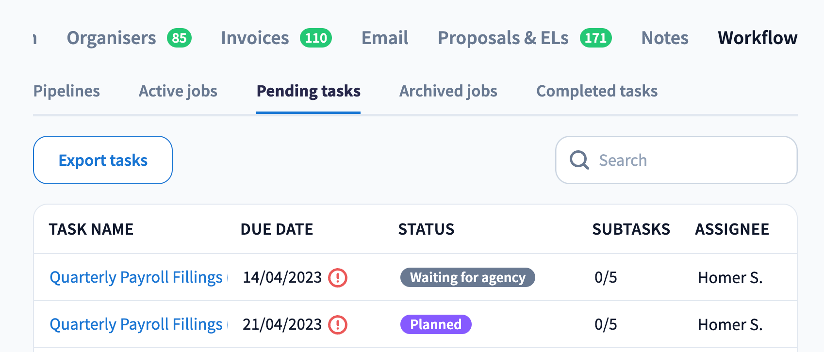Image resolution: width=824 pixels, height=352 pixels.
Task: Click overdue warning icon beside 21/04/2023
Action: tap(338, 325)
